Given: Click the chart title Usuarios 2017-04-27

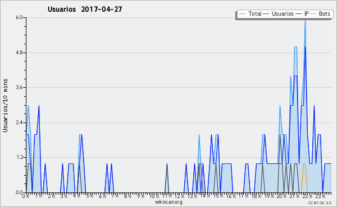Looking at the screenshot, I should click(85, 9).
